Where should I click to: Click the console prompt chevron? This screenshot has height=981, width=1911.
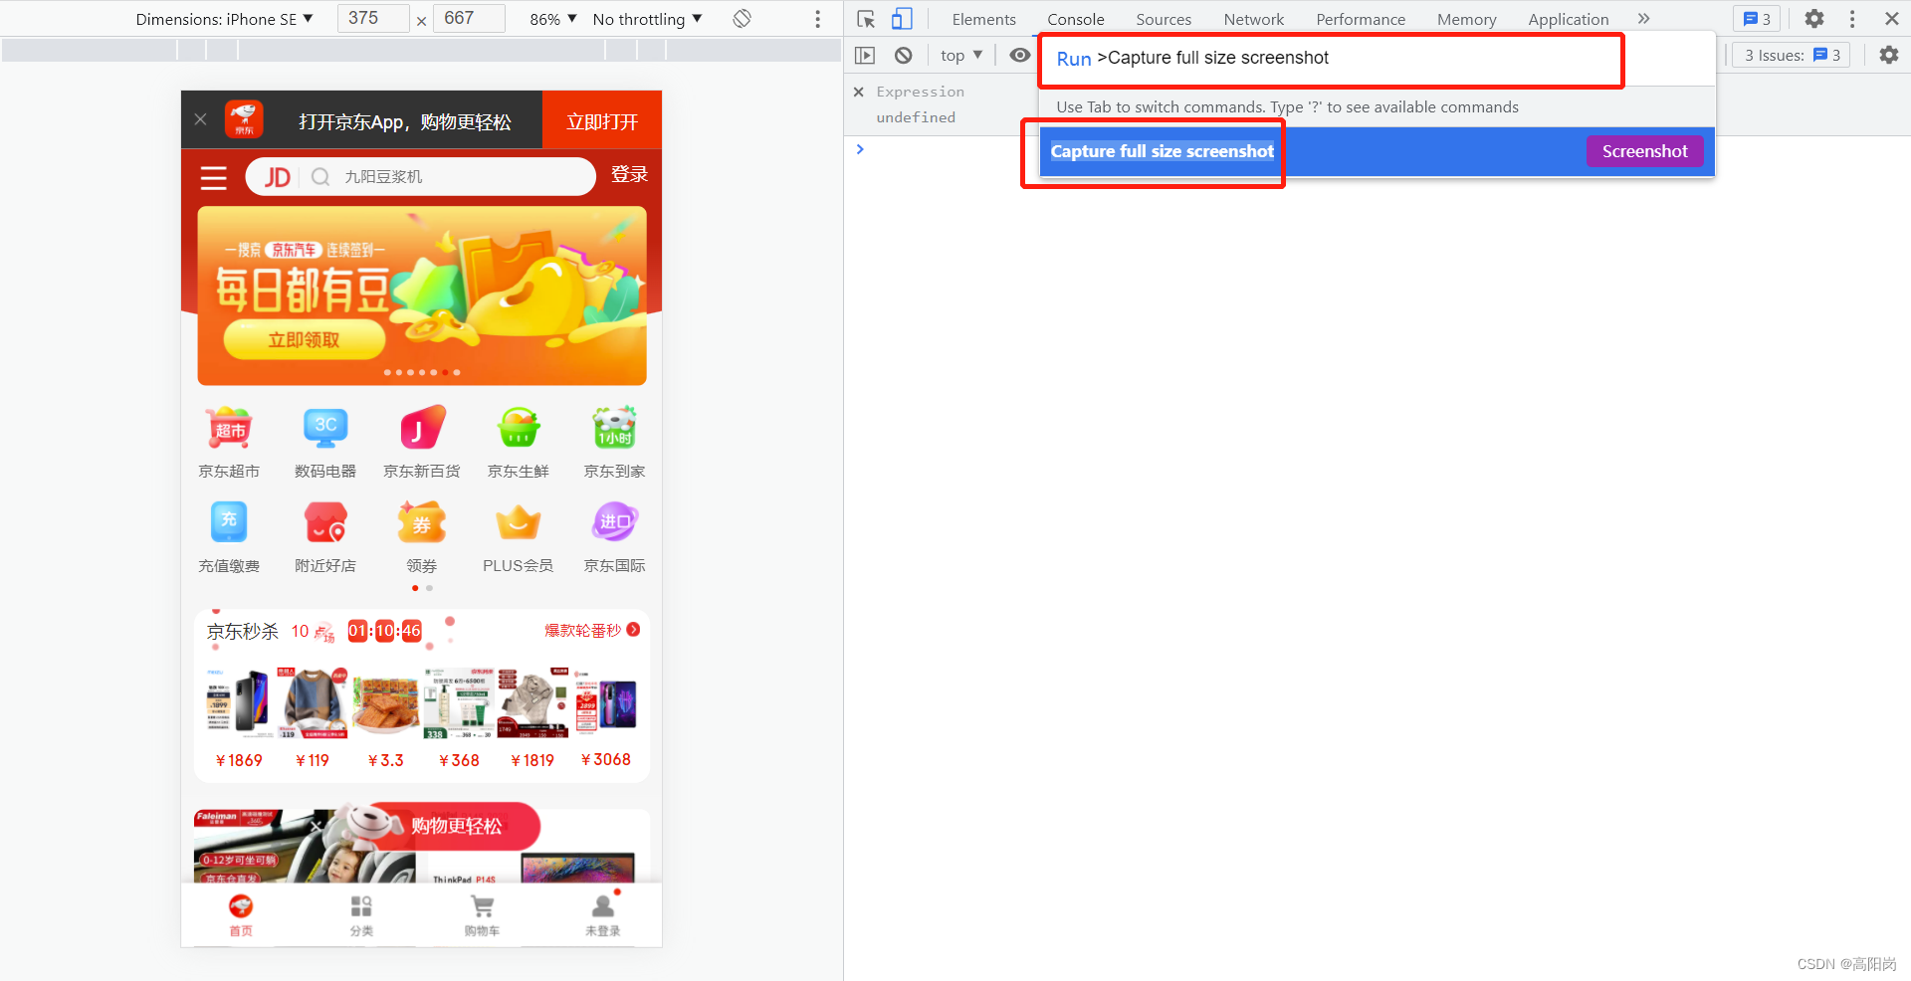click(x=860, y=149)
